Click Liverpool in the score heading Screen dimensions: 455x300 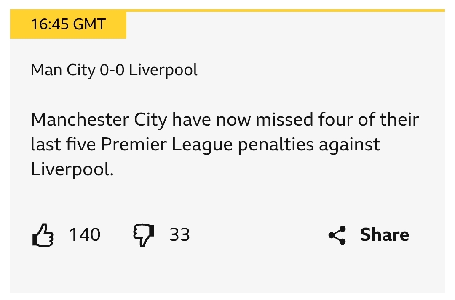click(x=163, y=70)
